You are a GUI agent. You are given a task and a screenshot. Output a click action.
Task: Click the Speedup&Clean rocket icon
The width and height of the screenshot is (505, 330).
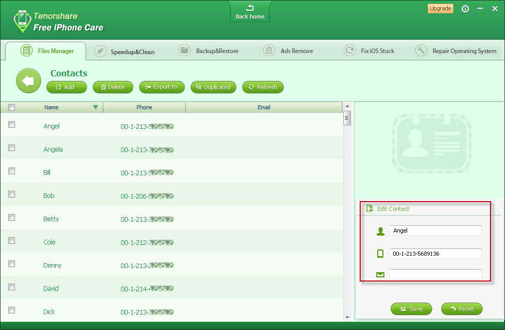point(100,51)
